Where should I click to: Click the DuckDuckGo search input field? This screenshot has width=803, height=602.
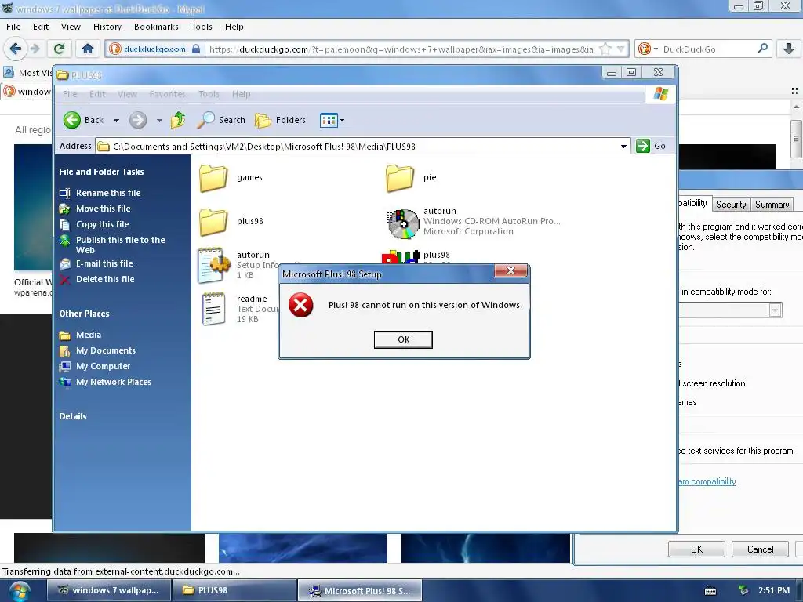(709, 49)
